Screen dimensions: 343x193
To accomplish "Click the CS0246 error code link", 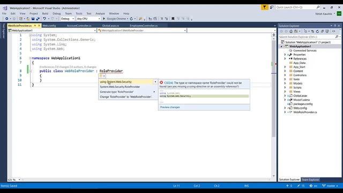I will [x=168, y=83].
